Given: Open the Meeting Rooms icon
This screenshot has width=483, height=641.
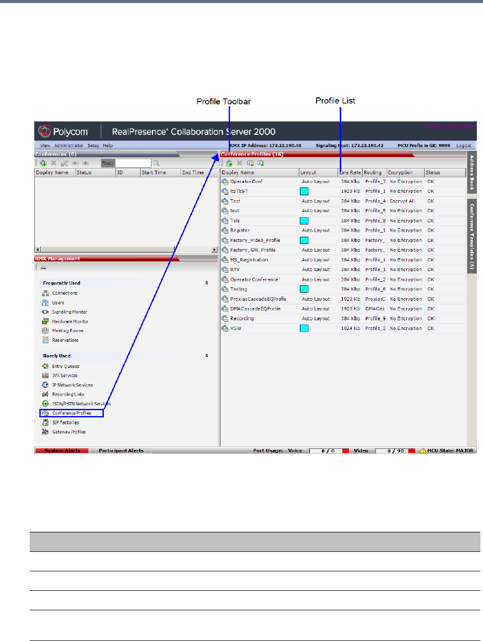Looking at the screenshot, I should pos(45,330).
